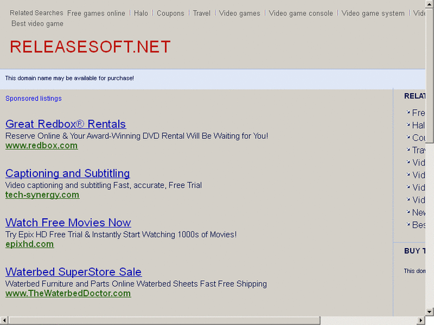Viewport: 434px width, 325px height.
Task: Open the Captioning and Subtitling link
Action: point(67,173)
